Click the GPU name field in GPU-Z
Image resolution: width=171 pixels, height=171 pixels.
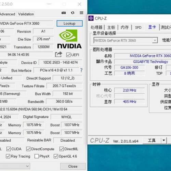pyautogui.click(x=26, y=24)
